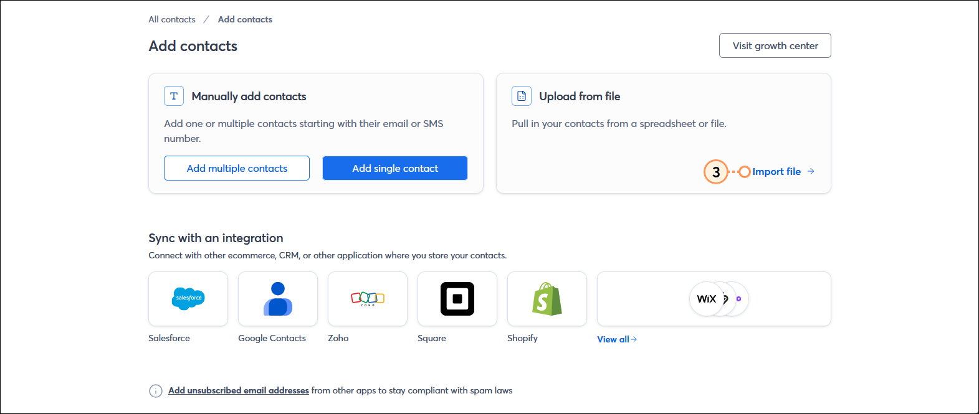Click the Add contacts breadcrumb item

245,19
